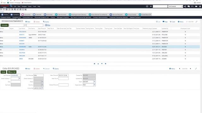Viewport: 202px width, 113px height.
Task: Open the form applet Menu gear
Action: [172, 69]
